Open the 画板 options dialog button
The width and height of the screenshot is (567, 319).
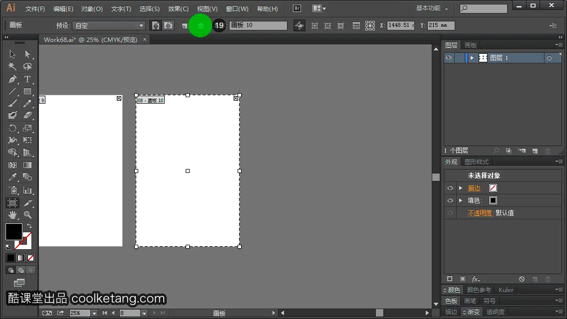[356, 25]
